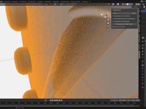Image resolution: width=146 pixels, height=109 pixels.
Task: Open gizmo options dropdown arrow
Action: point(115,4)
